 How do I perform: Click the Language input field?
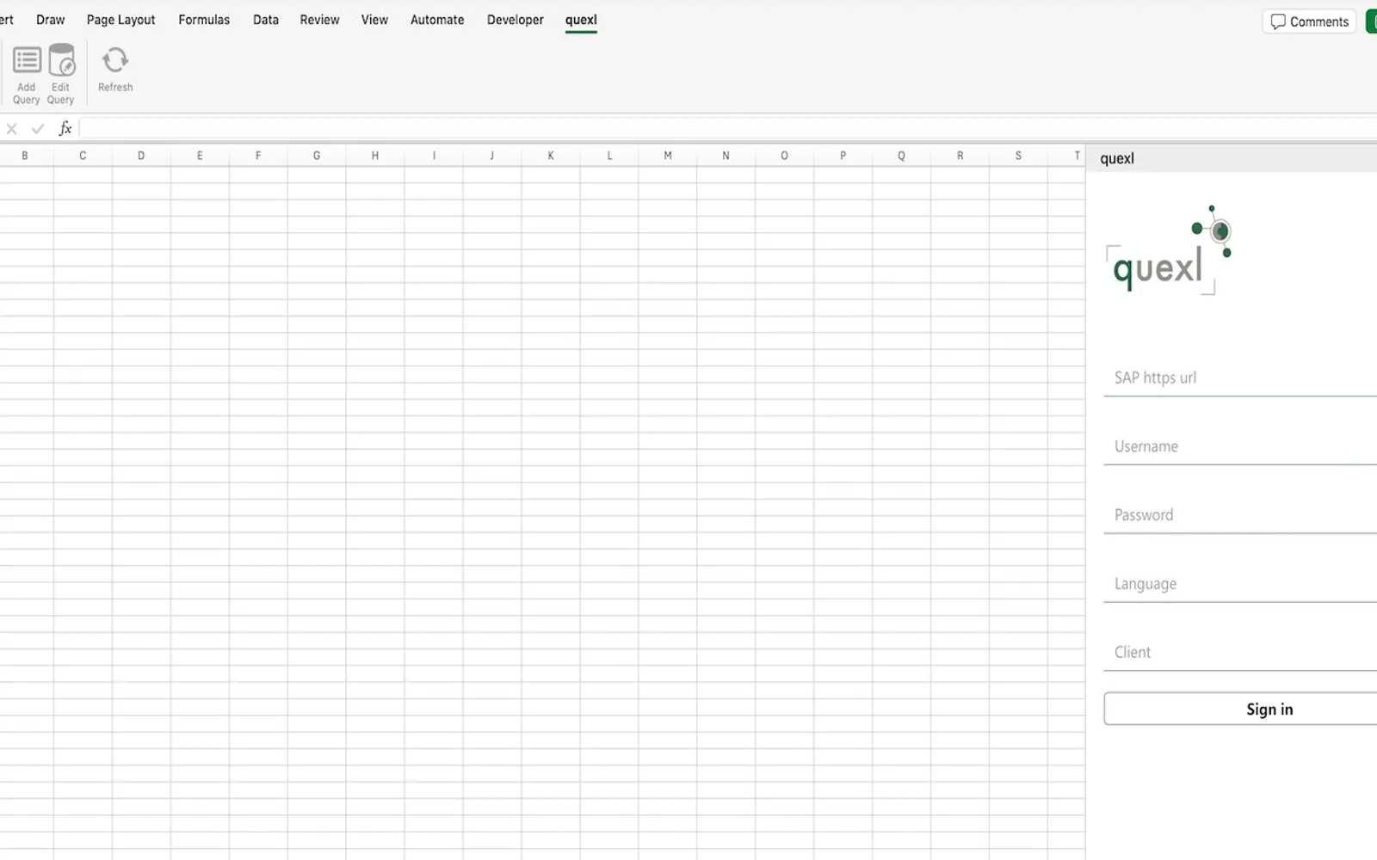coord(1240,585)
